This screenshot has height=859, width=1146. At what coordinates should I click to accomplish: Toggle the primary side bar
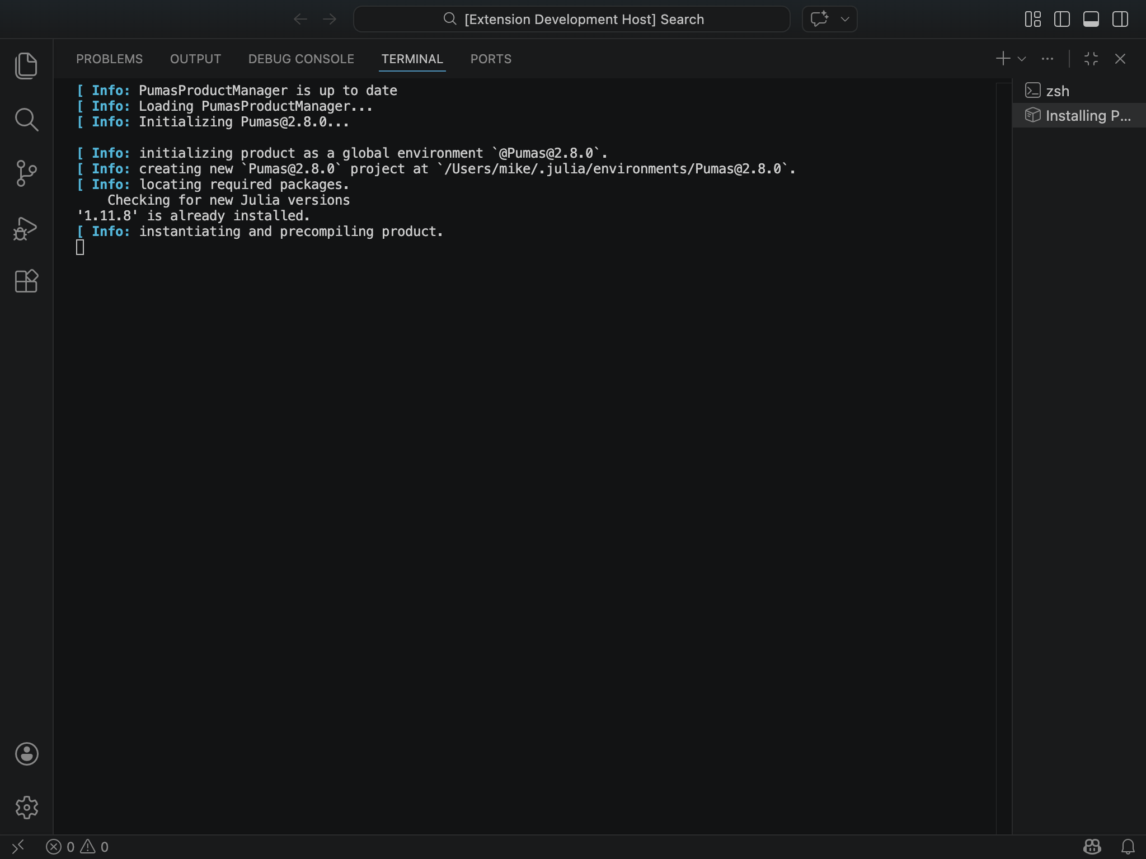coord(1062,20)
